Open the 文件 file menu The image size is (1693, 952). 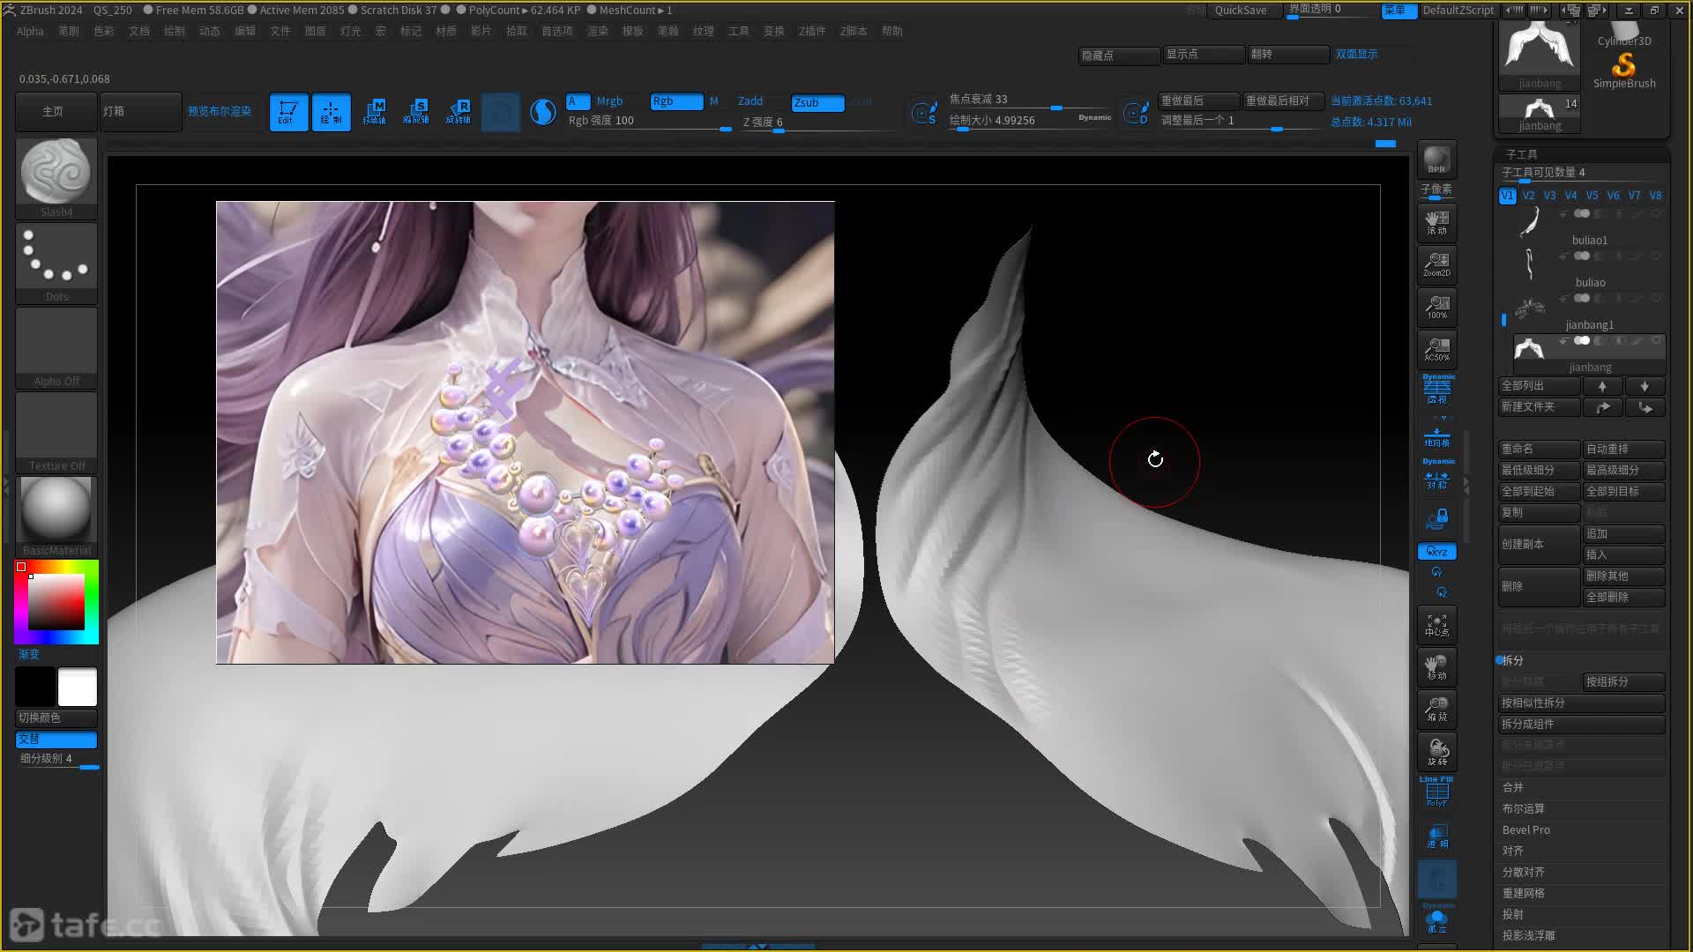pyautogui.click(x=280, y=31)
